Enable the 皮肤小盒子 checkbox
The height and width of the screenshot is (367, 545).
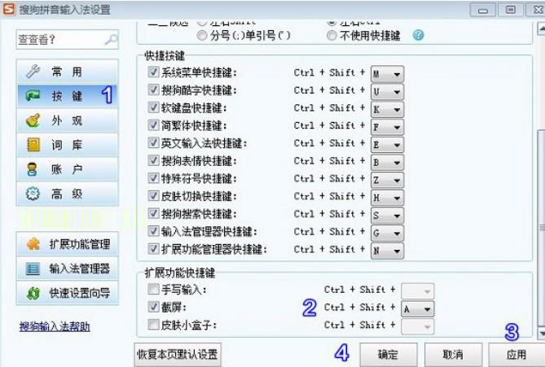coord(153,325)
